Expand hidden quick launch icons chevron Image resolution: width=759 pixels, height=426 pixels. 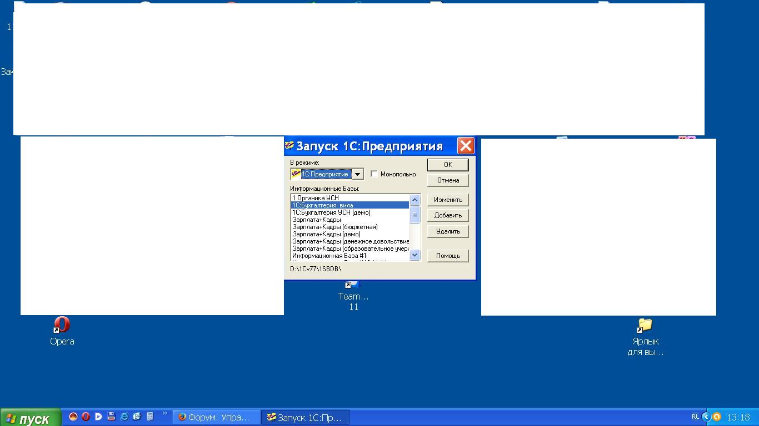click(x=164, y=414)
